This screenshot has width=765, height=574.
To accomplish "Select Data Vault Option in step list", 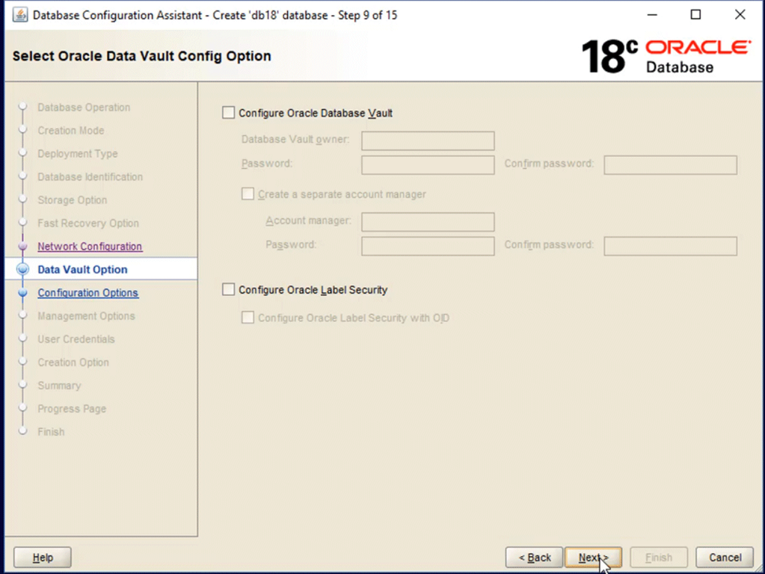I will pyautogui.click(x=82, y=270).
